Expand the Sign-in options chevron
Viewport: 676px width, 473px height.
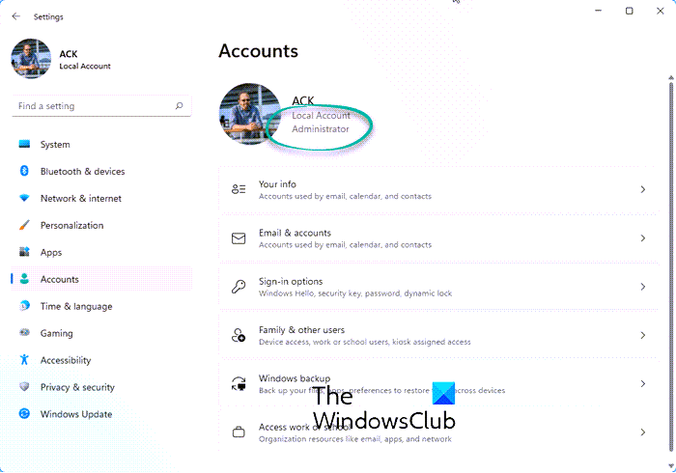643,287
